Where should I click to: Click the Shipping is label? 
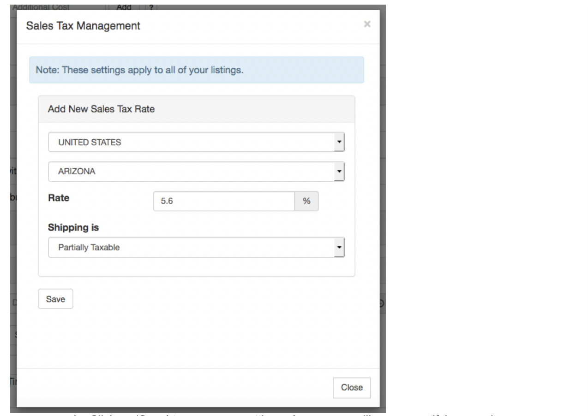point(73,227)
